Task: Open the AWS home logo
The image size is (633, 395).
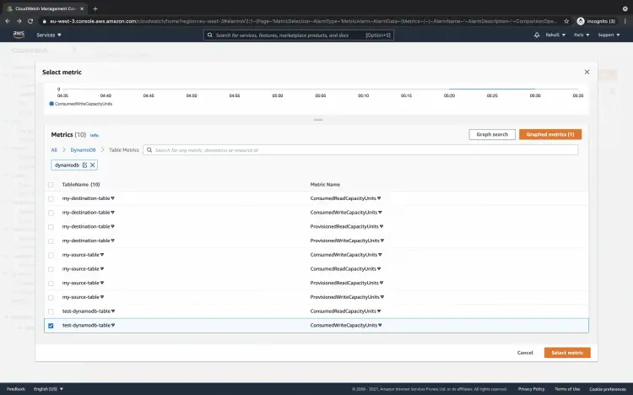Action: (x=19, y=35)
